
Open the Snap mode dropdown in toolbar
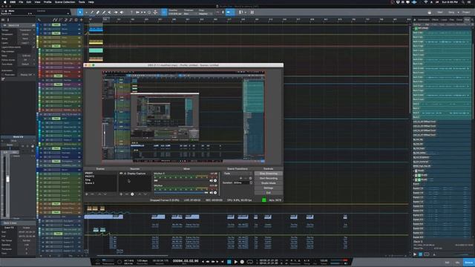(x=205, y=13)
